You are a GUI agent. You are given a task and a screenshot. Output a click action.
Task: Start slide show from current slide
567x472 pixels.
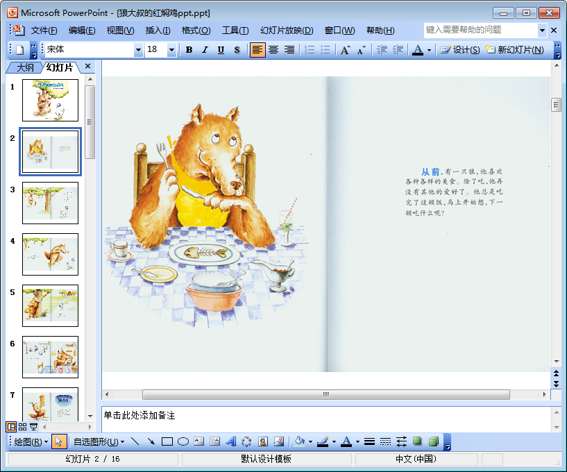[x=33, y=427]
